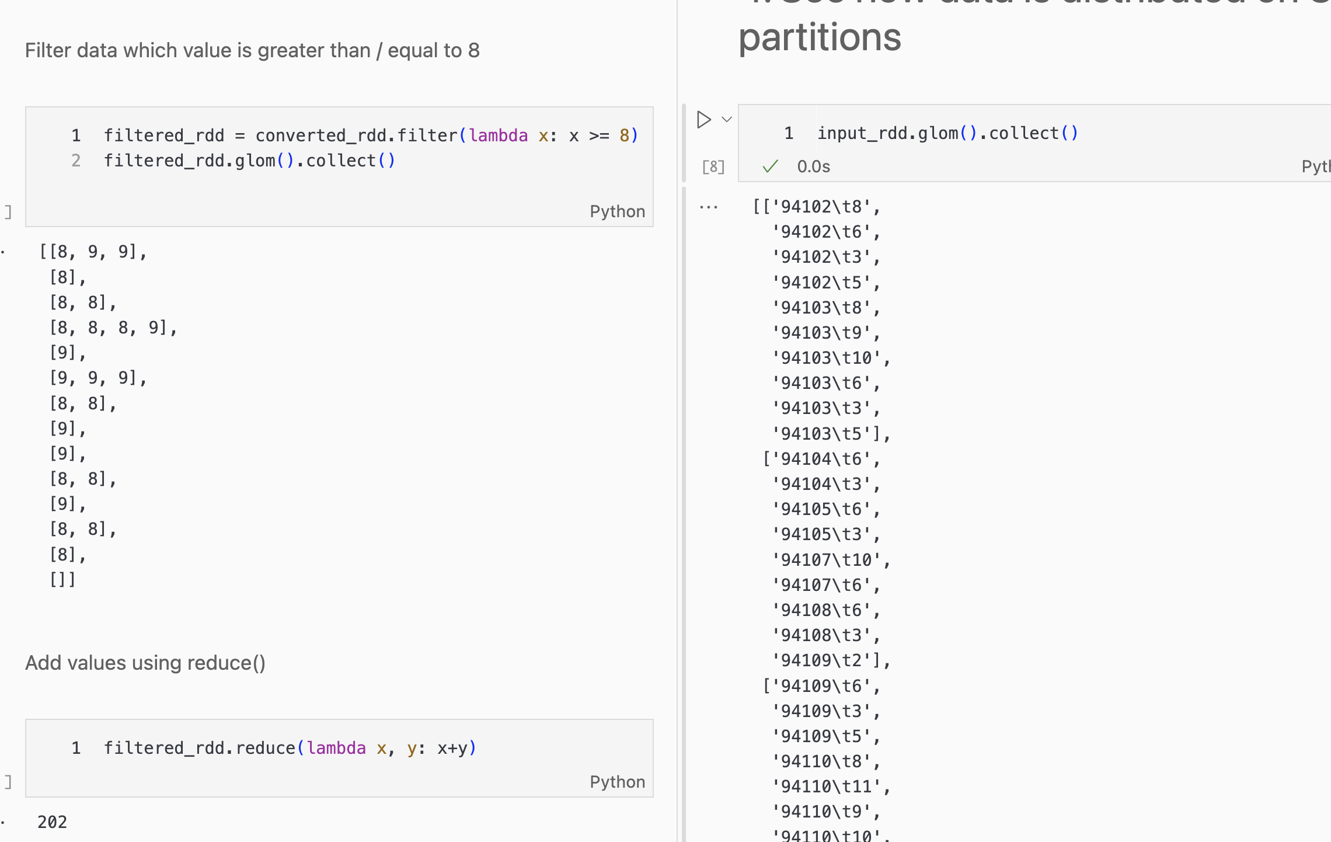Click into input_rdd.glom().collect() code editor
Image resolution: width=1331 pixels, height=842 pixels.
(947, 134)
